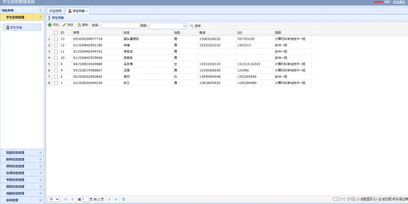Screen dimensions: 408x204
Task: Click the page number input box
Action: [x=85, y=199]
